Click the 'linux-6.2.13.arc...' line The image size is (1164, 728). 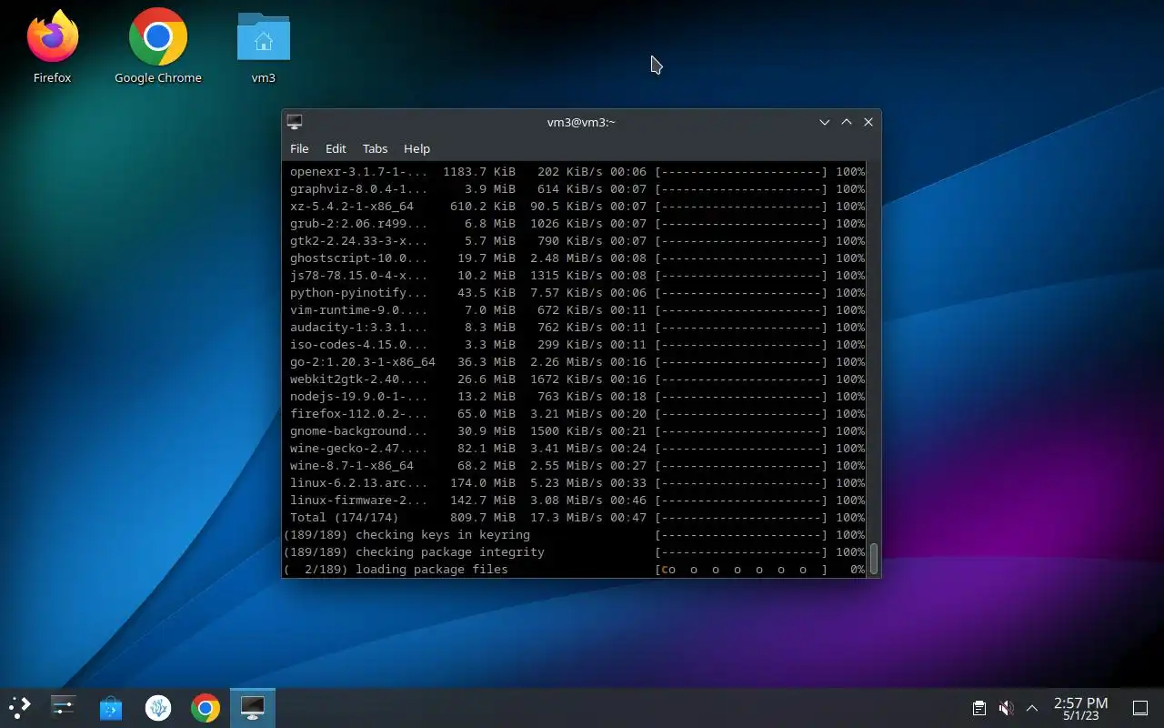coord(577,483)
